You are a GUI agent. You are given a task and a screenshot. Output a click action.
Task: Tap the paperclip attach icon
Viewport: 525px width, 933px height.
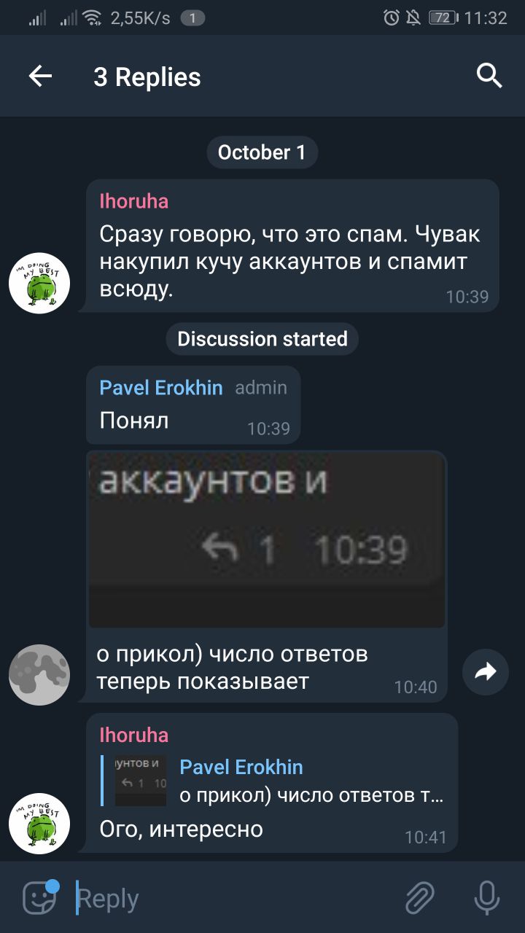coord(420,897)
